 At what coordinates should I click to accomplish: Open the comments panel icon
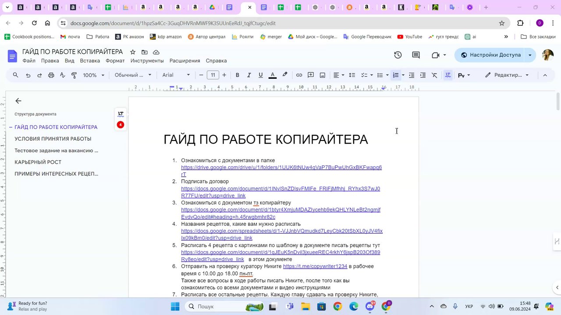pos(416,55)
